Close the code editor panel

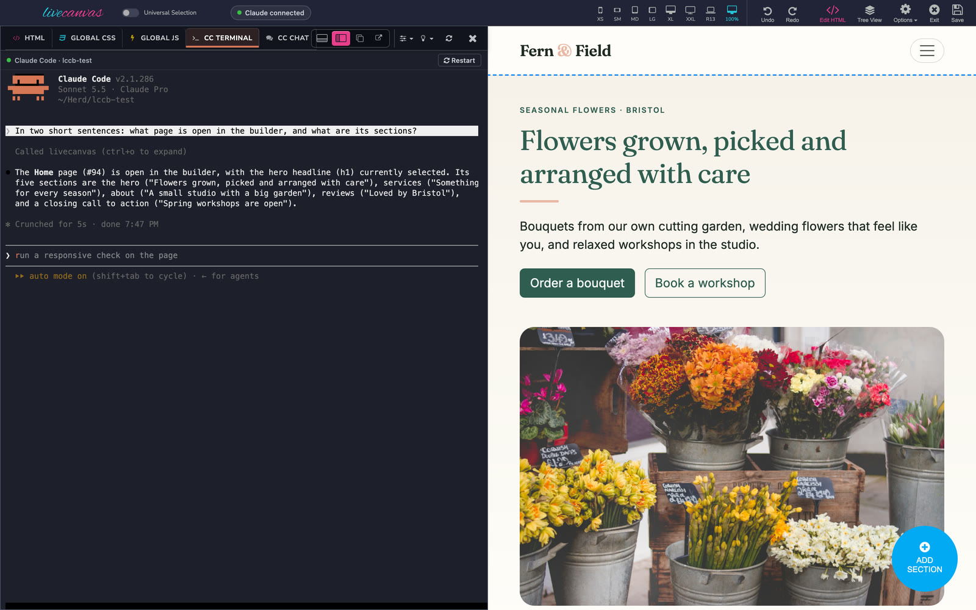click(x=472, y=38)
